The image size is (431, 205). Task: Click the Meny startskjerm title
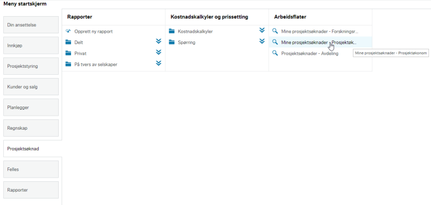pos(25,4)
